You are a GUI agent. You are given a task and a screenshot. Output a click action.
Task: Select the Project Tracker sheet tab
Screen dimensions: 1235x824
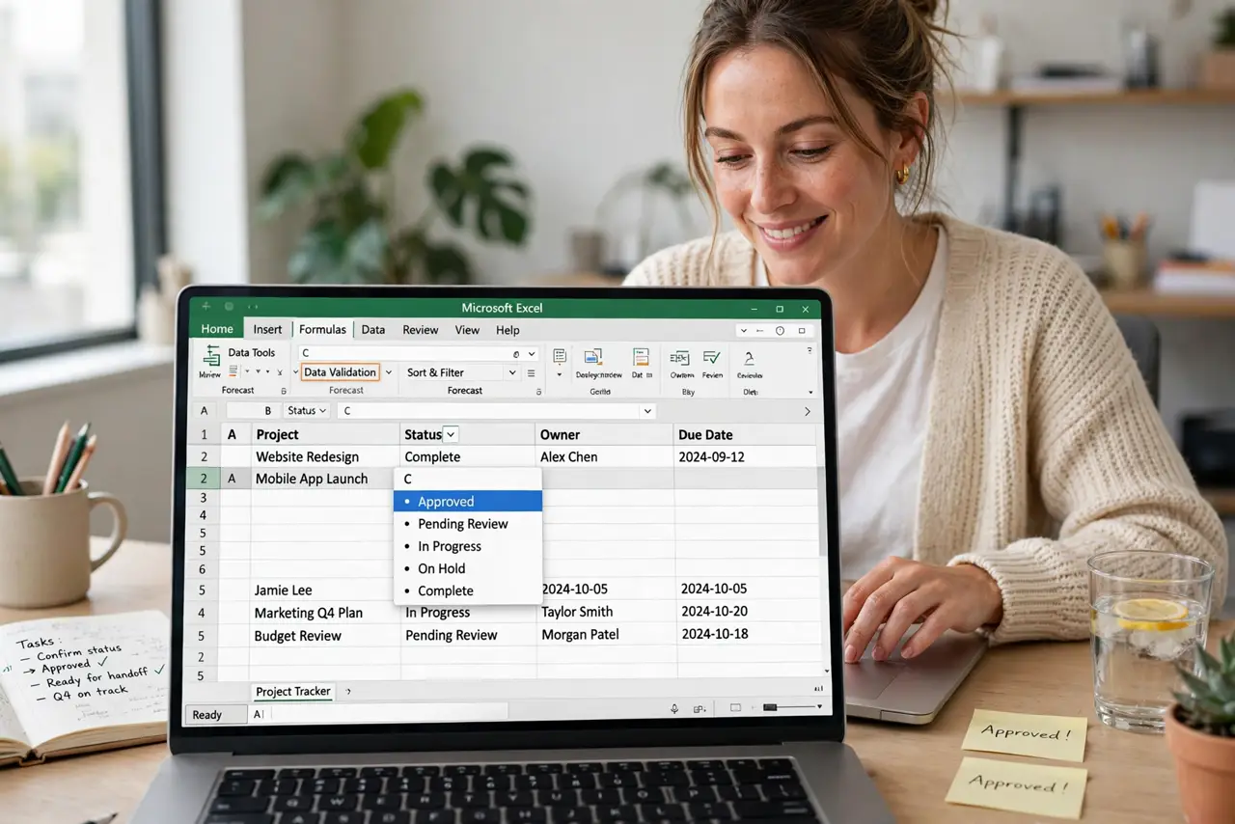click(x=293, y=692)
